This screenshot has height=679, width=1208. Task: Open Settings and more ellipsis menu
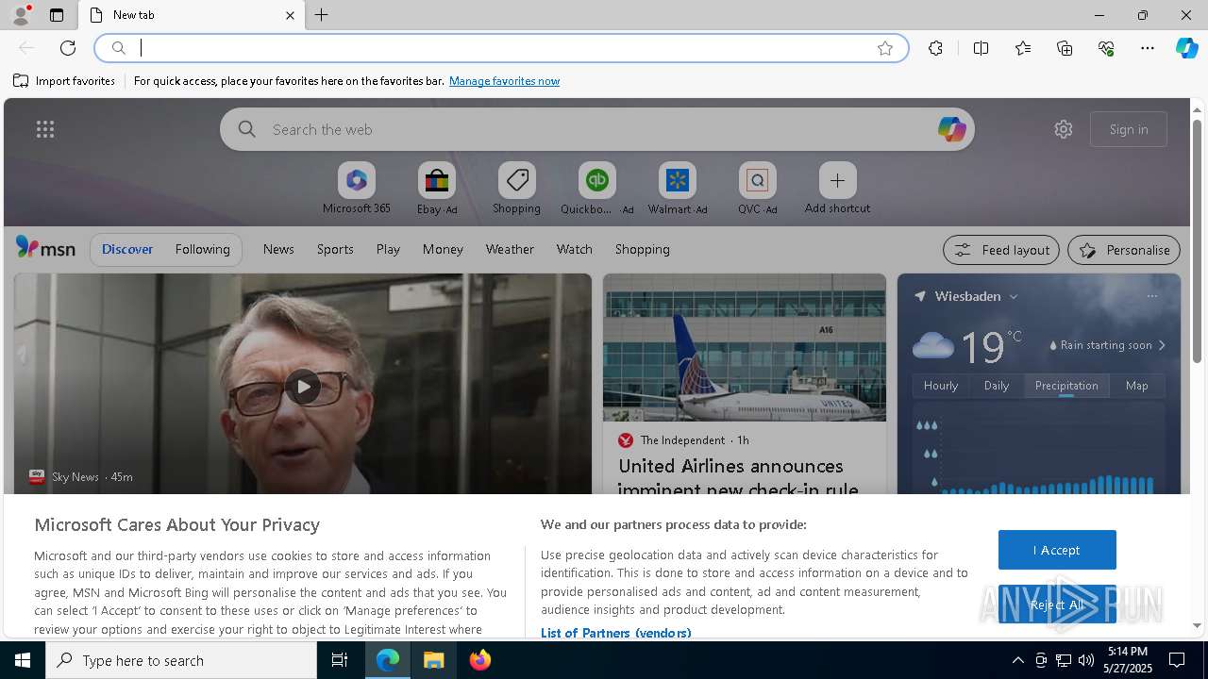1148,48
